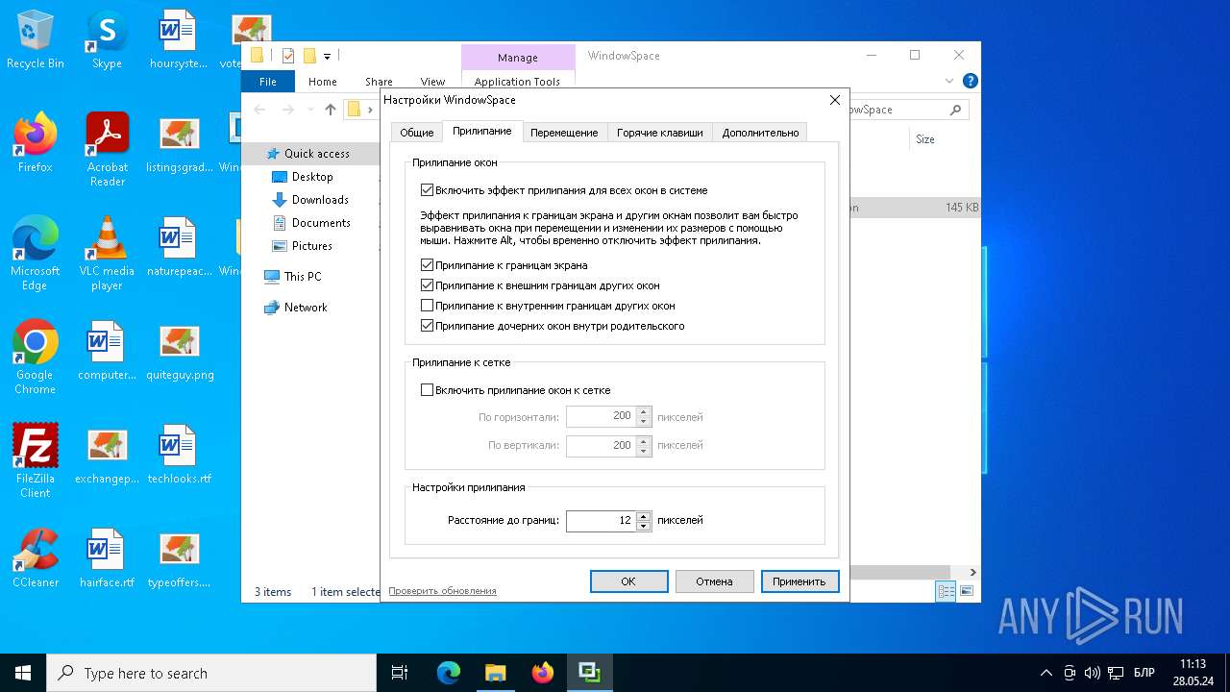
Task: Show hidden system tray icons
Action: [1046, 673]
